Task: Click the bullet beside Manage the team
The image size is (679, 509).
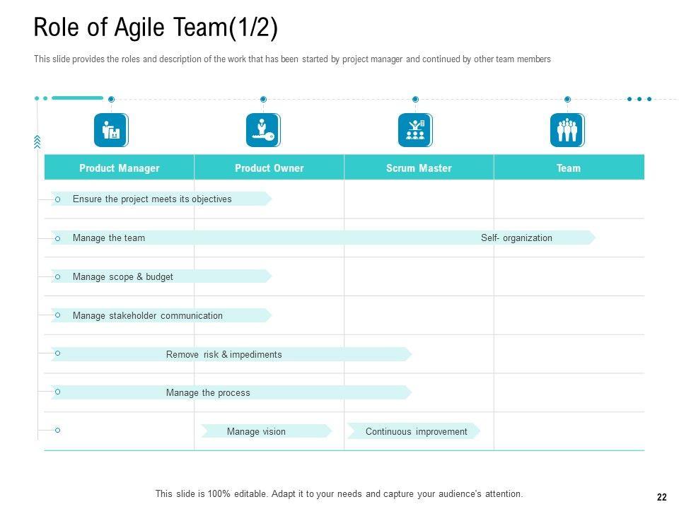Action: [58, 239]
